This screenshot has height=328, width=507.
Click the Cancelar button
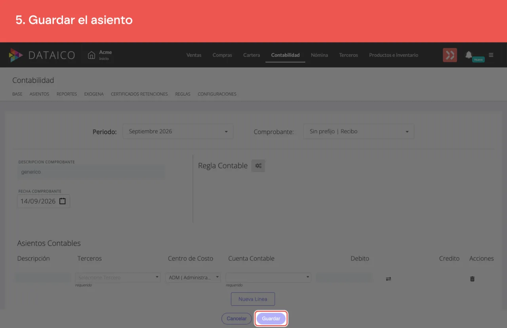[x=236, y=318]
